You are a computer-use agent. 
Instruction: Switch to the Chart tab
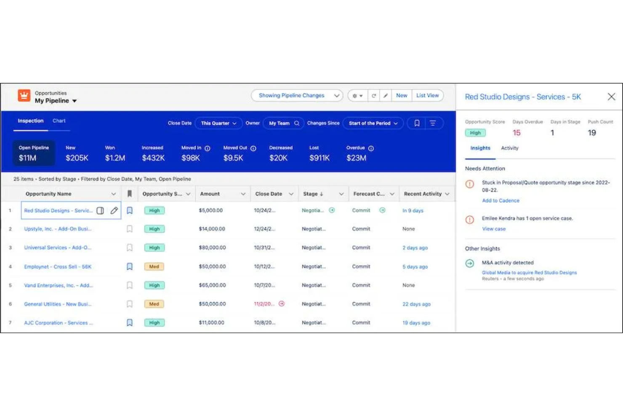[59, 121]
